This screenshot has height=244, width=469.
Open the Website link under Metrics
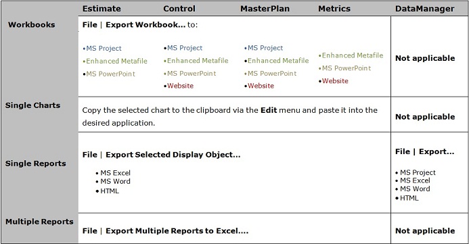click(x=335, y=81)
